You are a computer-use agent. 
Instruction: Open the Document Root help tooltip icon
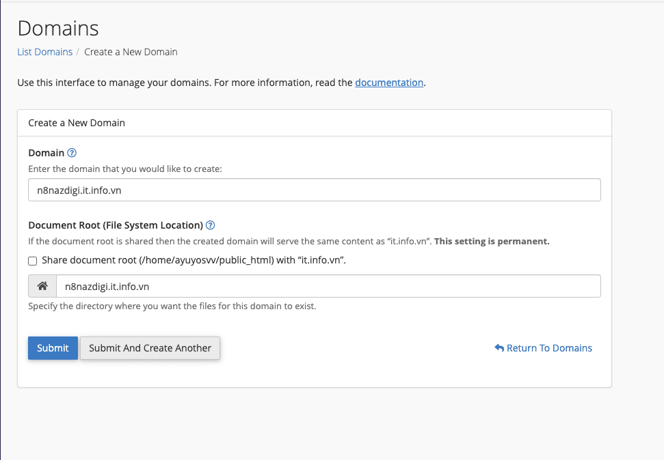click(211, 225)
